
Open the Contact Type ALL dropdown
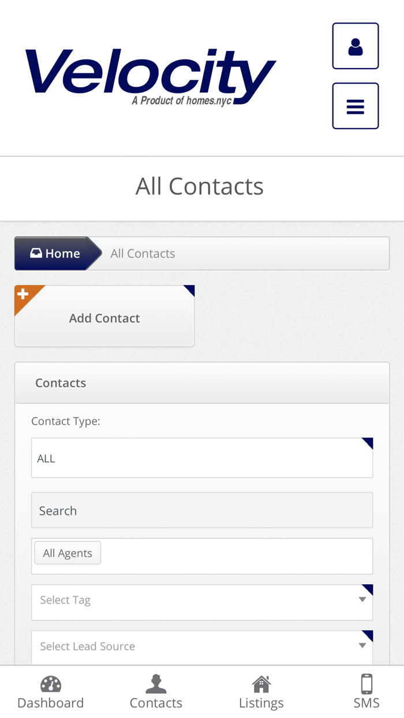202,458
